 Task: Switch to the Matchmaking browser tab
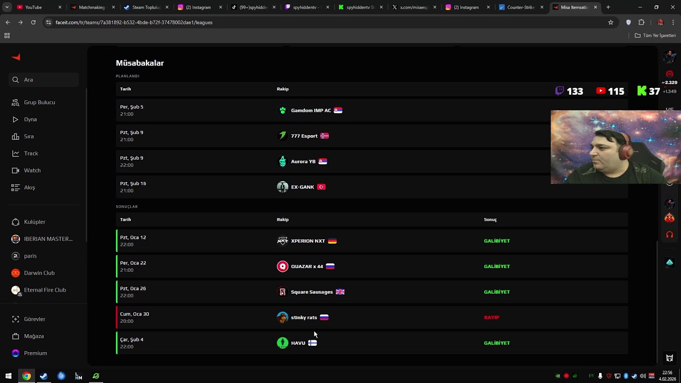click(92, 7)
